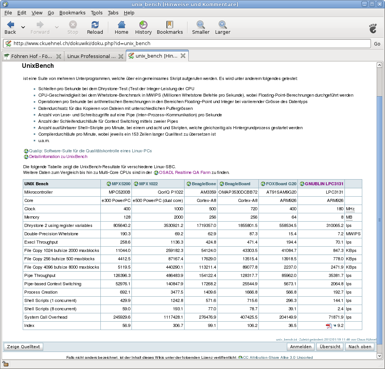Open the Tools menu

(97, 13)
